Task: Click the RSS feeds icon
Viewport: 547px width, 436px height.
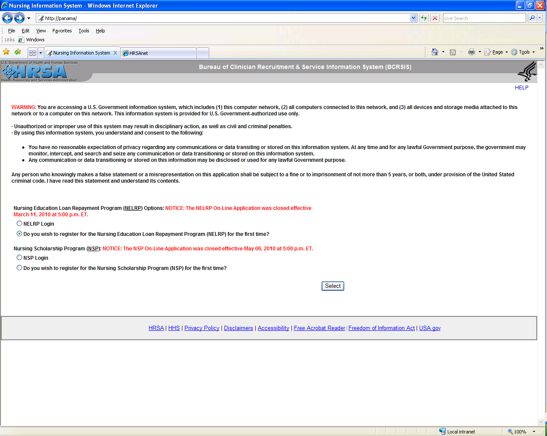Action: (453, 52)
